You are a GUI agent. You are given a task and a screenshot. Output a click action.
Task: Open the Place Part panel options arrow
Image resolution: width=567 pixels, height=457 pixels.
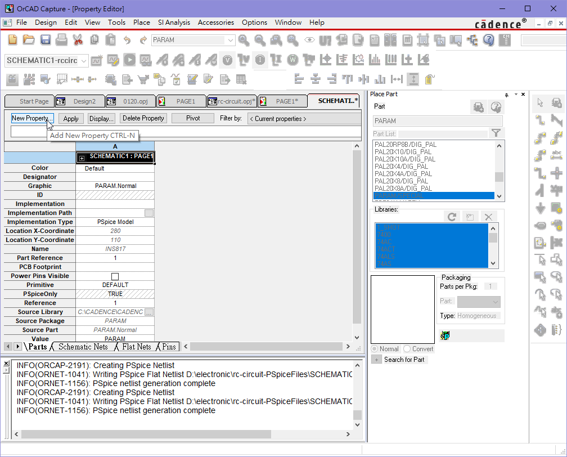(x=516, y=95)
